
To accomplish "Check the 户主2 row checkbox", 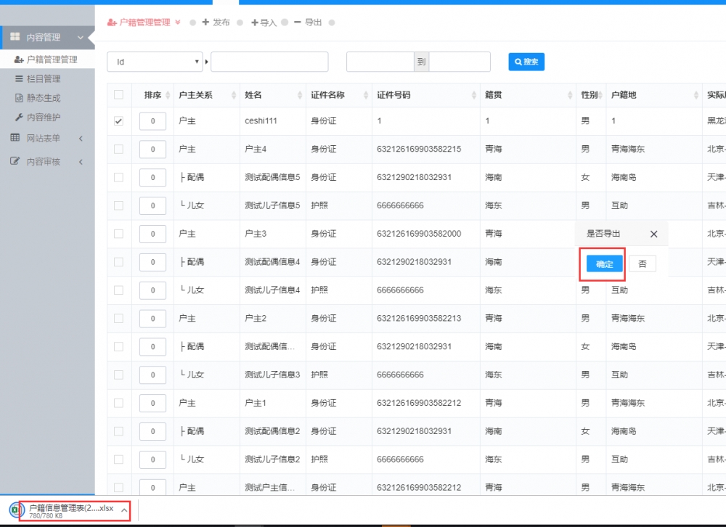I will point(118,319).
